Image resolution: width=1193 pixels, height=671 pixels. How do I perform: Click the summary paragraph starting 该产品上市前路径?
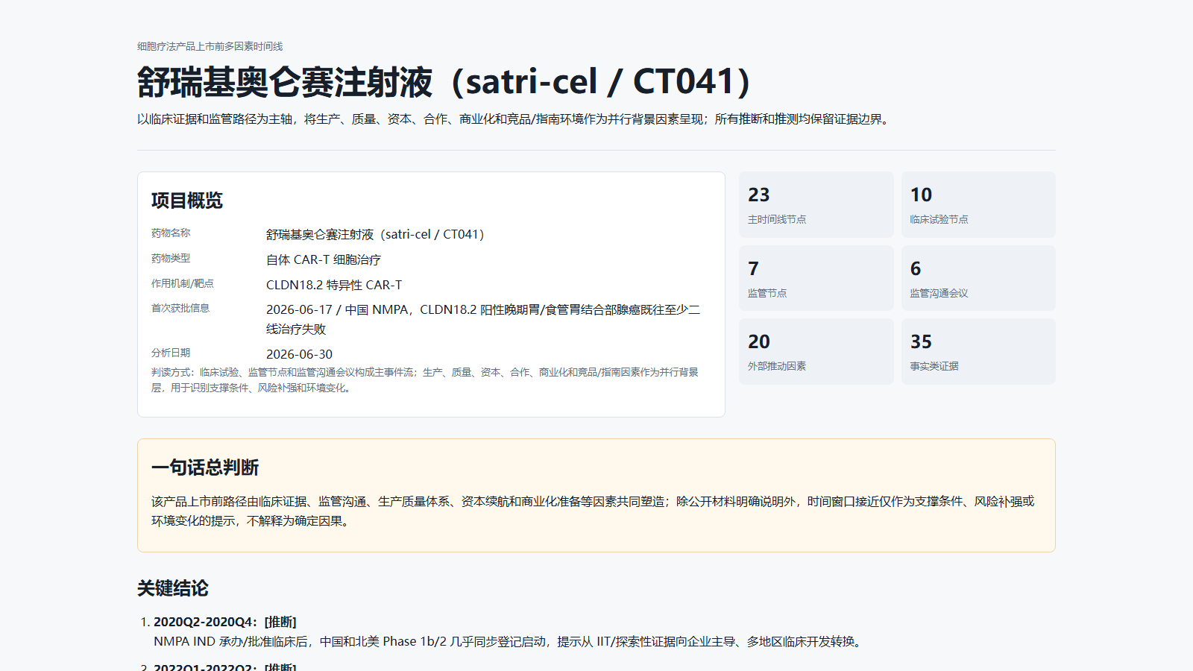(593, 511)
